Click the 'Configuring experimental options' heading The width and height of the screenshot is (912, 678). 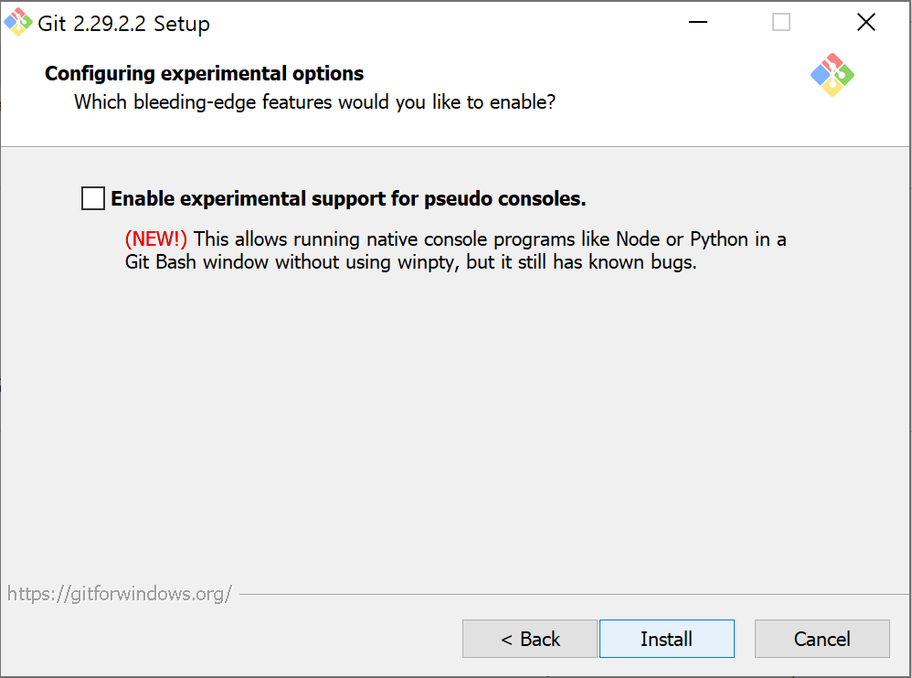(204, 74)
